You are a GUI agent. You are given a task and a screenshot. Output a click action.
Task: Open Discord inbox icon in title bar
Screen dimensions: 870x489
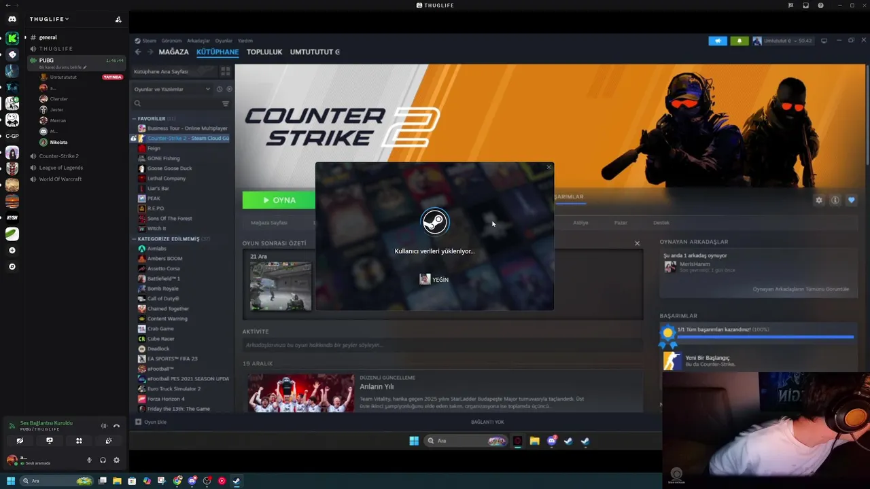point(805,5)
